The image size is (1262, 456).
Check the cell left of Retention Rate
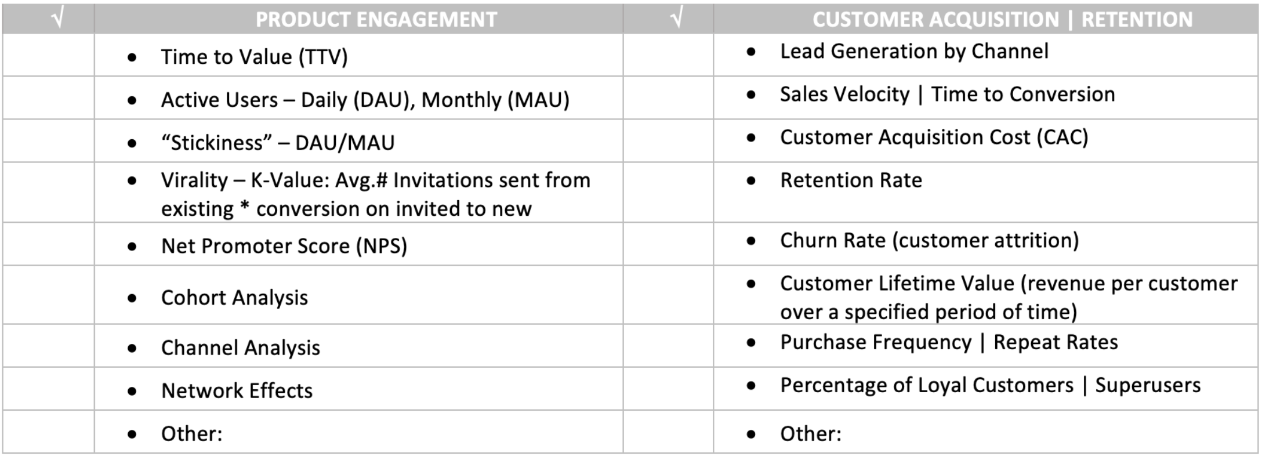[x=668, y=192]
